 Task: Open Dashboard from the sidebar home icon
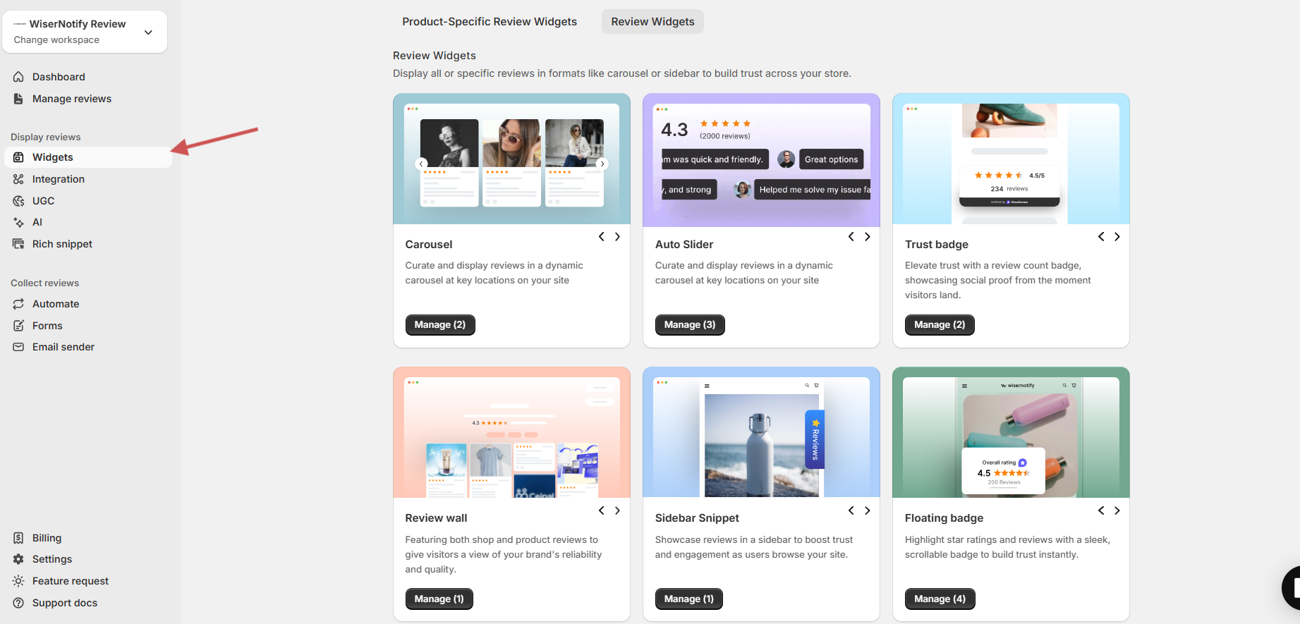[18, 77]
